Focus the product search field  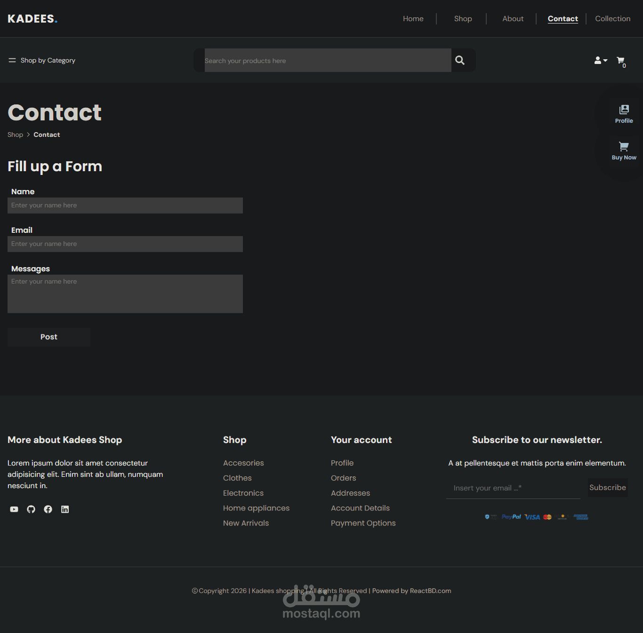click(x=328, y=60)
